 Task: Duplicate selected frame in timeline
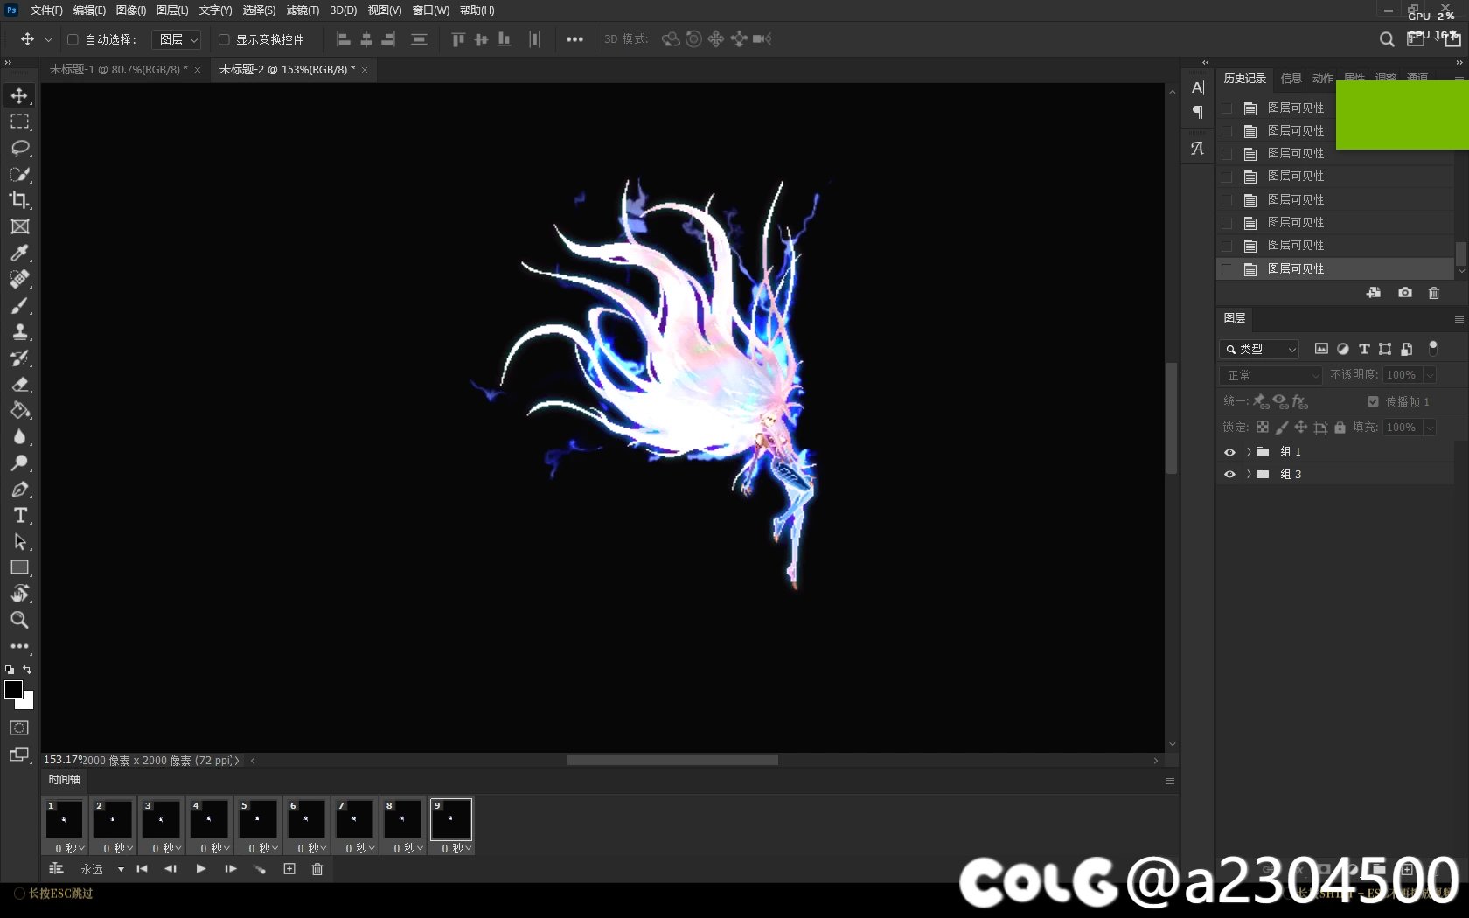tap(289, 869)
